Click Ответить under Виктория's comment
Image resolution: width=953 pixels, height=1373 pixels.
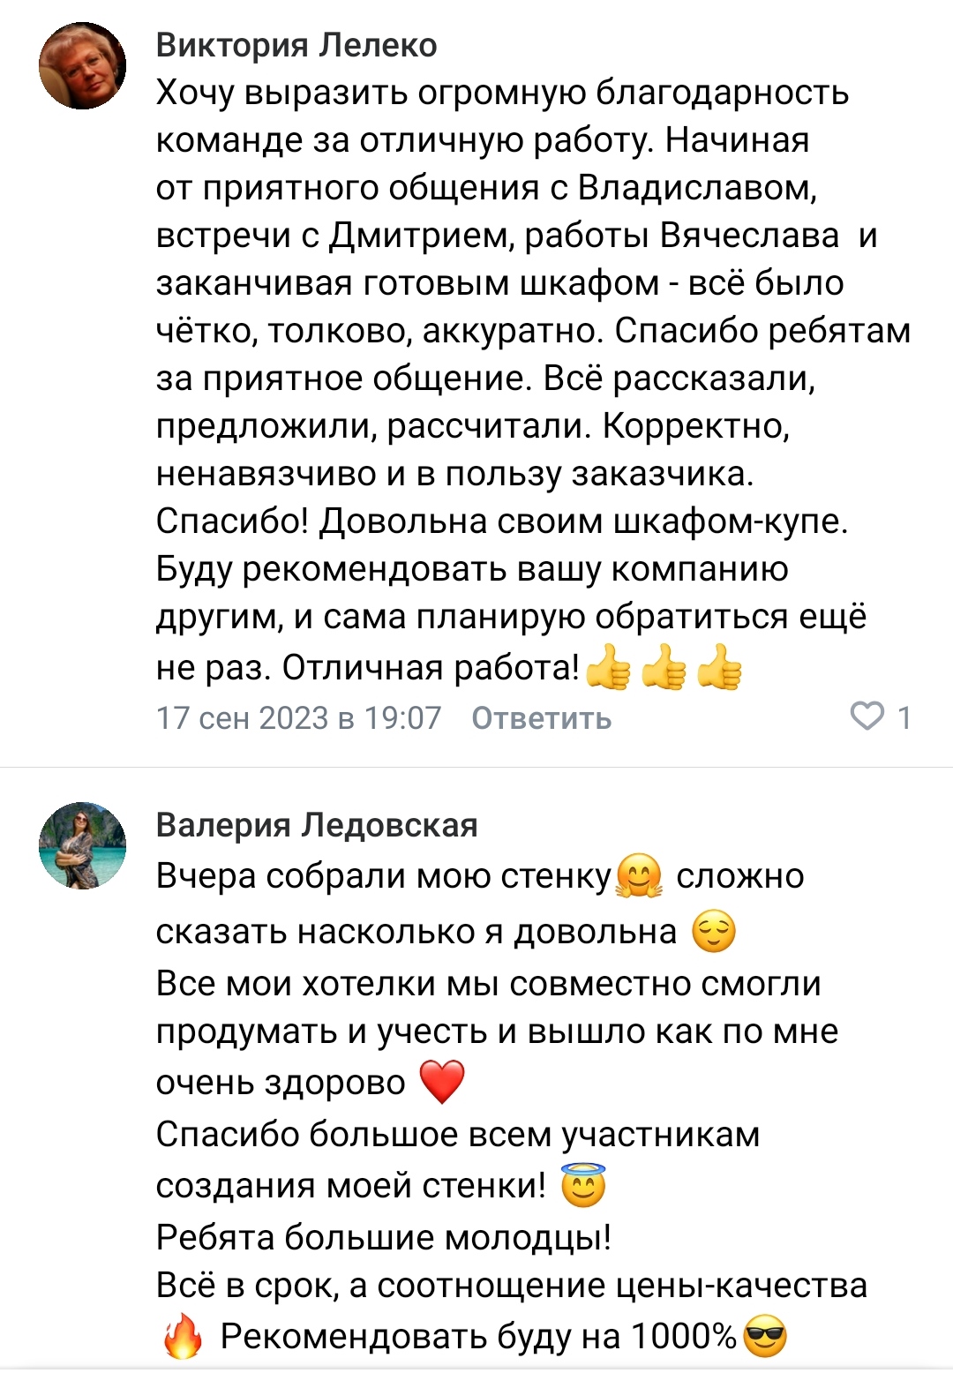(541, 718)
